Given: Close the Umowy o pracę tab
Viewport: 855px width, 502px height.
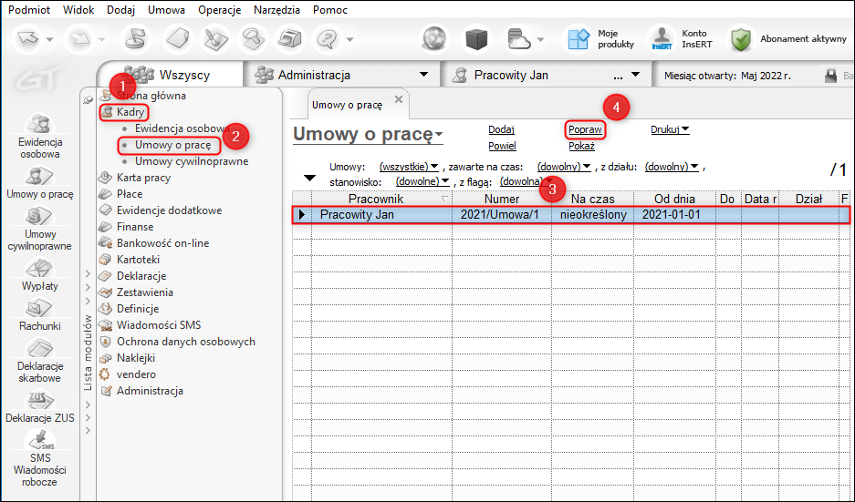Looking at the screenshot, I should [399, 99].
